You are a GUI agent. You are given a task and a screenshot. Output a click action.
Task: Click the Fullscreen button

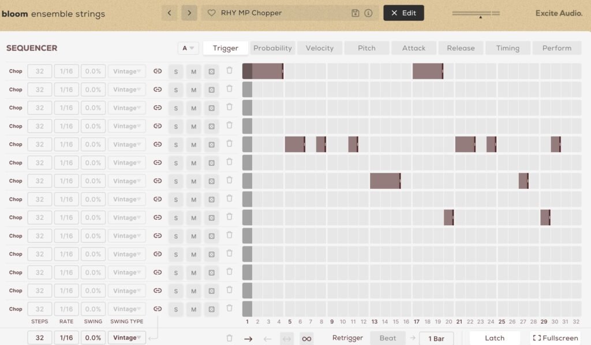[x=555, y=338]
